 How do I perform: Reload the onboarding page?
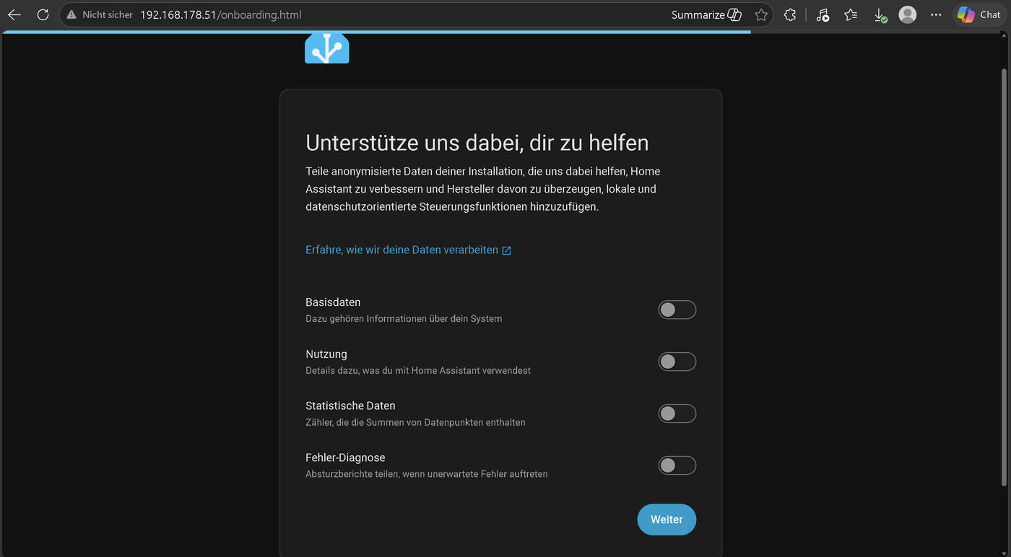43,14
